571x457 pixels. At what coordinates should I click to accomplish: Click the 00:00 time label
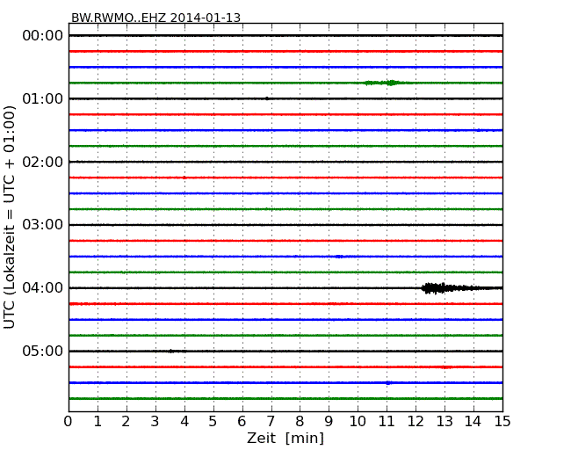[43, 36]
